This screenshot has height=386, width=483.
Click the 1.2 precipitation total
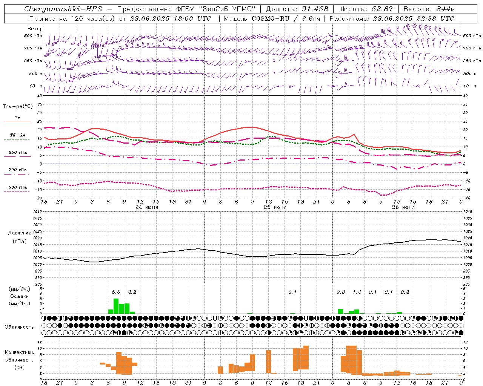click(x=357, y=292)
